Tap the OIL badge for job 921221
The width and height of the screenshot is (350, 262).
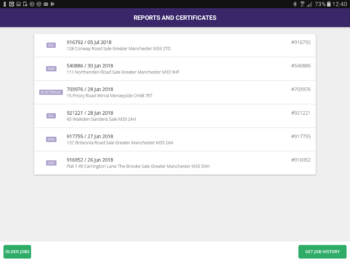point(51,116)
